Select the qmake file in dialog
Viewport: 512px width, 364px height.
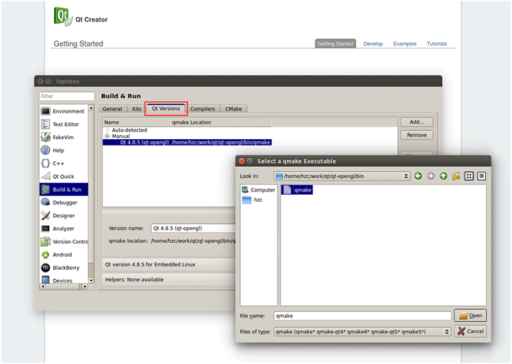point(297,190)
